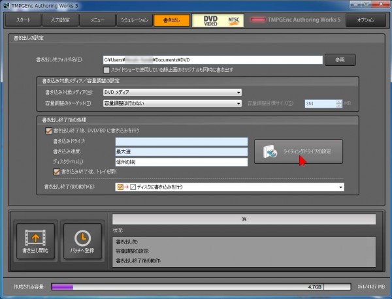The image size is (392, 299).
Task: Toggle 書き込み終了後、トレイを開く checkbox
Action: tap(56, 172)
